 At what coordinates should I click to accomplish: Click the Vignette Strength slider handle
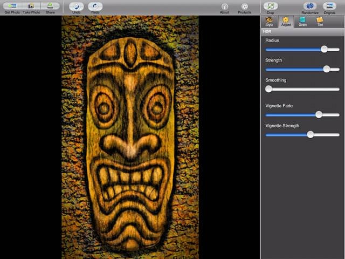click(x=310, y=134)
